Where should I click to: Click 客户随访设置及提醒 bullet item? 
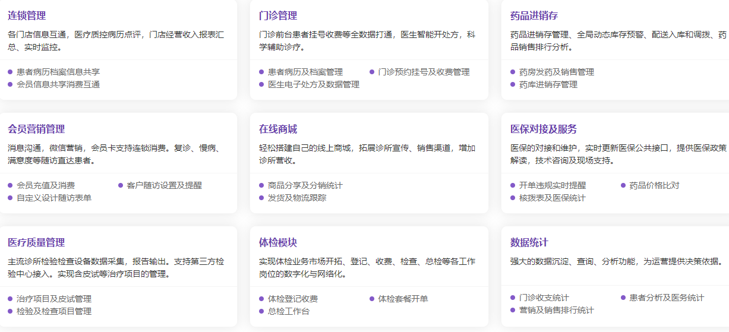pyautogui.click(x=164, y=185)
